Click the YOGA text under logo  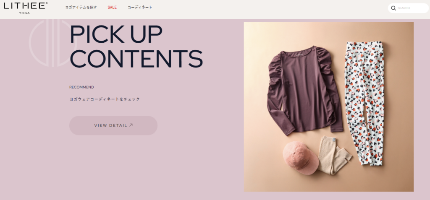(x=24, y=13)
